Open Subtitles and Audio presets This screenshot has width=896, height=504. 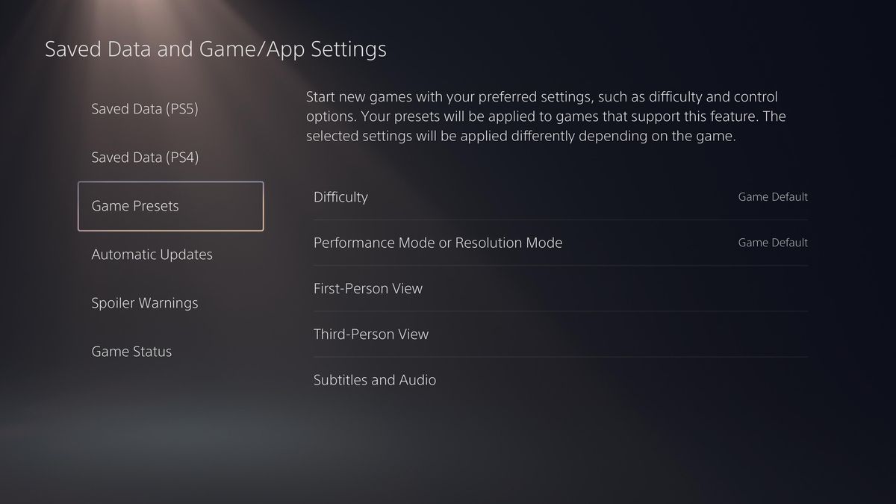tap(561, 380)
